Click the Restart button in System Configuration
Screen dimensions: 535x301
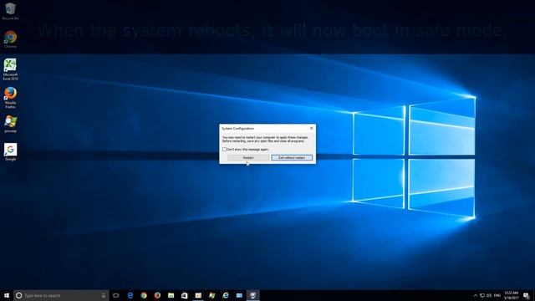click(248, 158)
